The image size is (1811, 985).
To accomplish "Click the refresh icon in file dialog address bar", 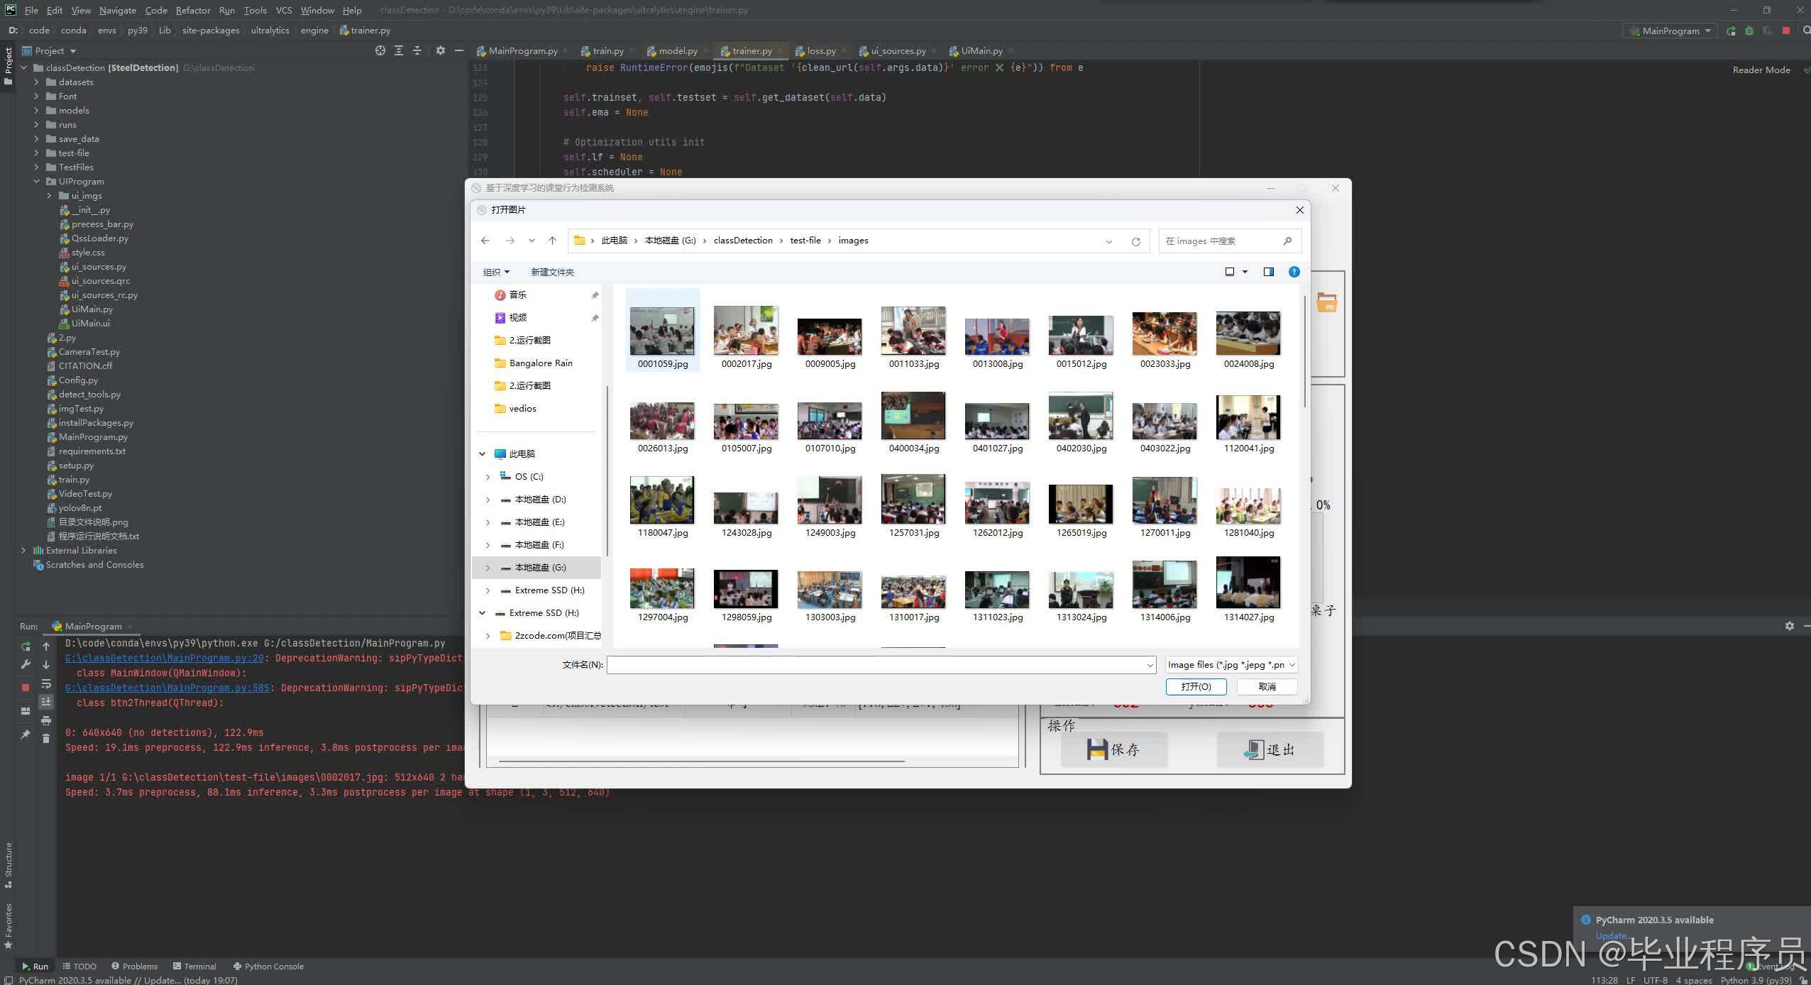I will (x=1135, y=241).
